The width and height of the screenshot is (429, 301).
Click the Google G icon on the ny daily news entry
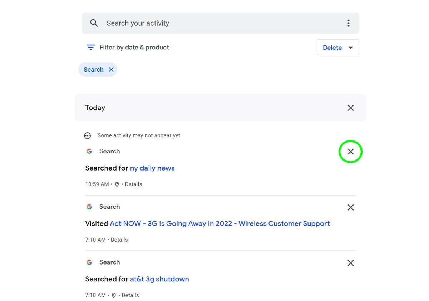point(89,151)
